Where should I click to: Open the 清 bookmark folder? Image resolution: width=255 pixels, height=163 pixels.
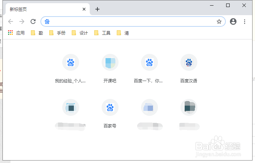tap(123, 33)
